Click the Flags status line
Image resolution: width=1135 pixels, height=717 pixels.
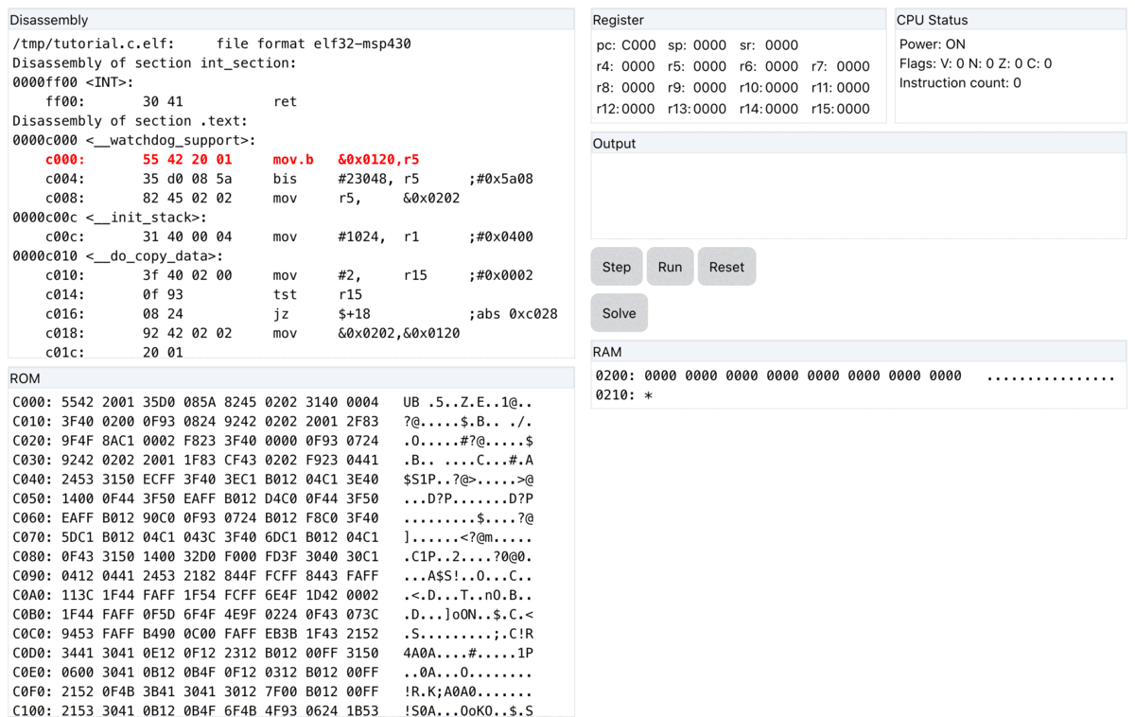(975, 63)
